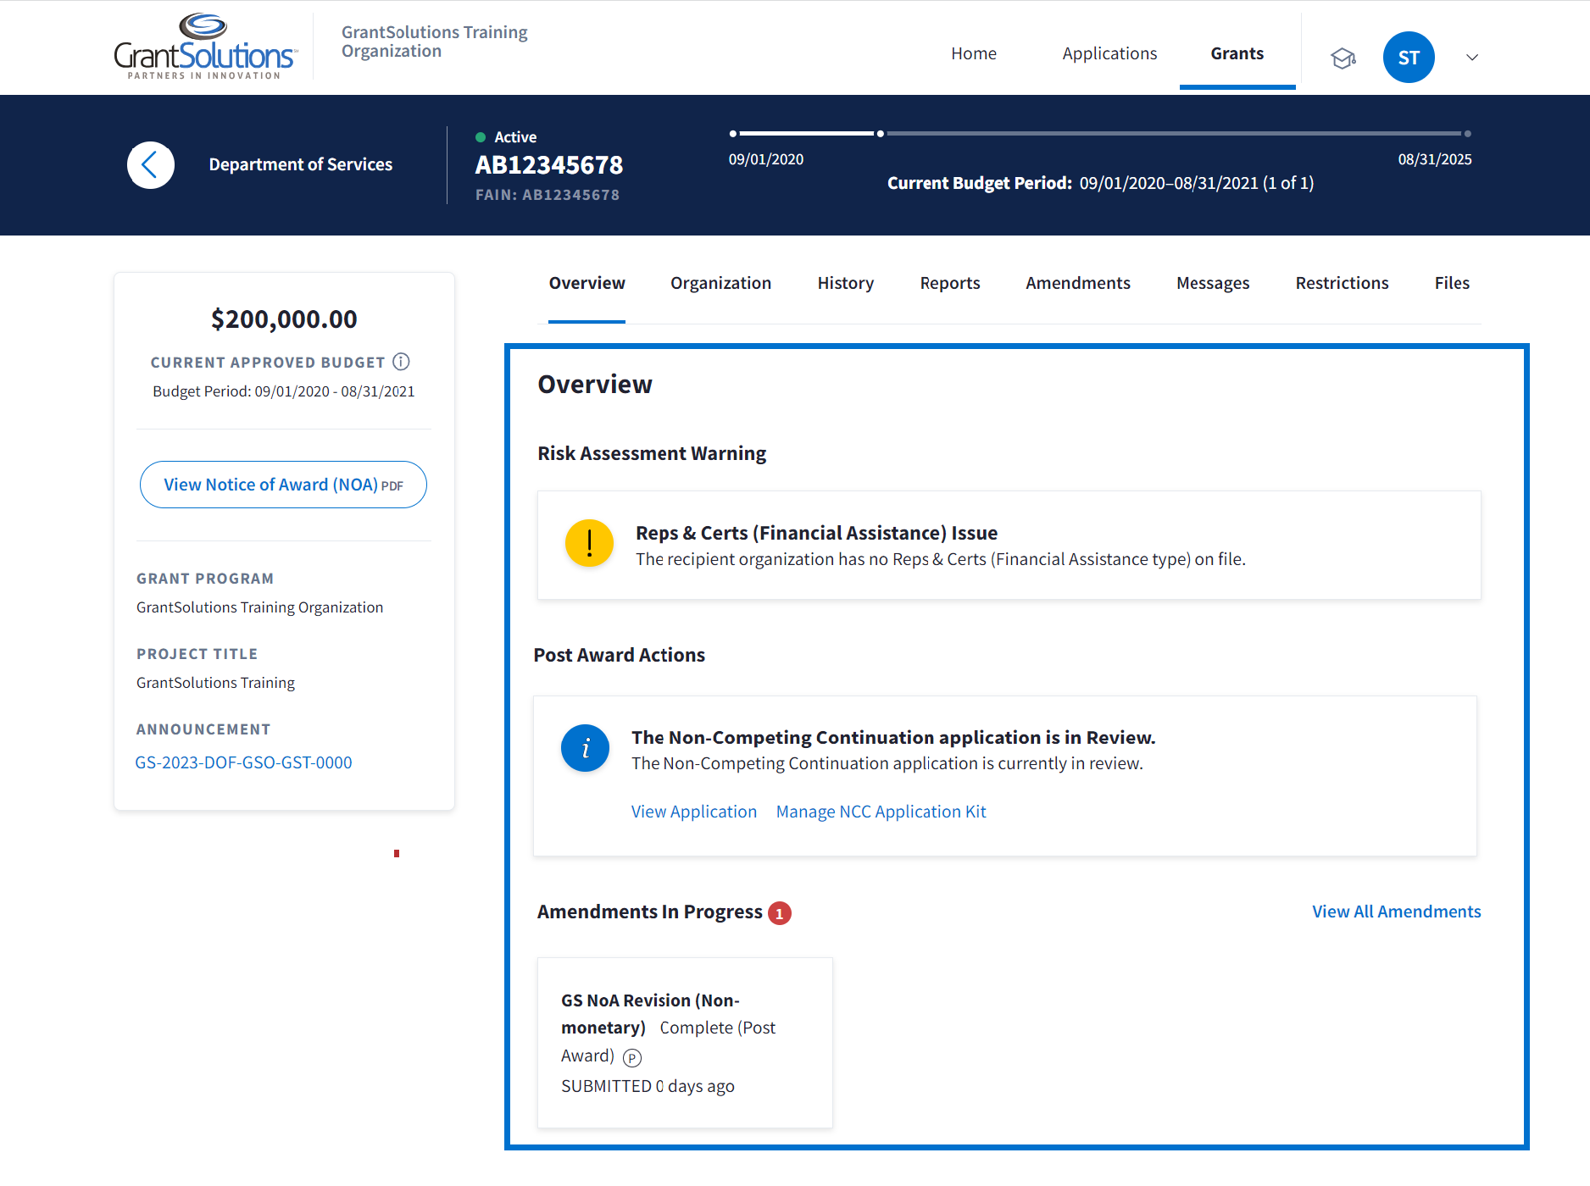Click the budget info icon

(401, 362)
